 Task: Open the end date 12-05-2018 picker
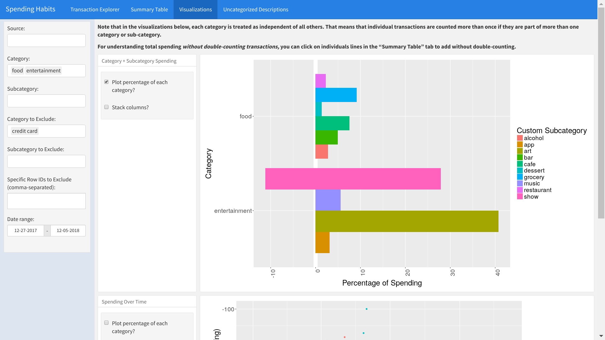[x=68, y=230]
